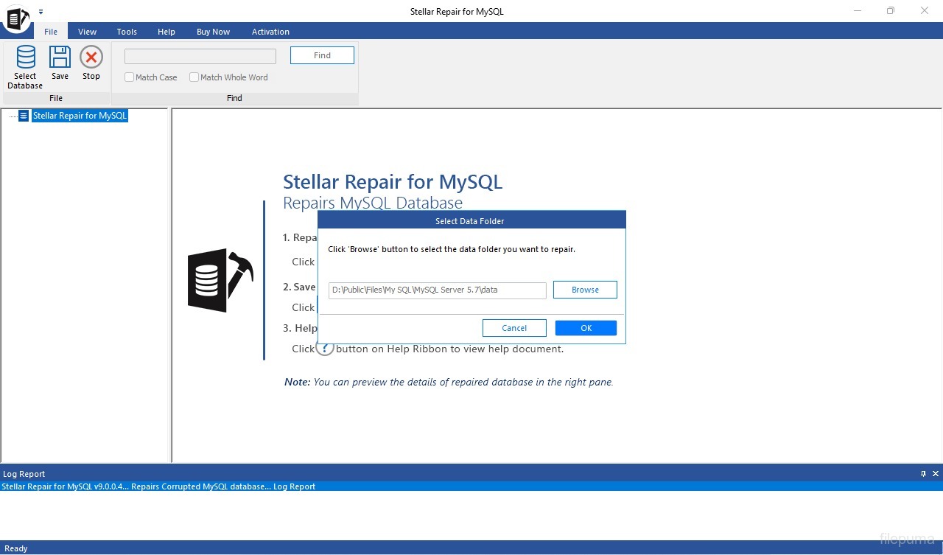943x555 pixels.
Task: Open the Tools ribbon tab
Action: click(127, 32)
